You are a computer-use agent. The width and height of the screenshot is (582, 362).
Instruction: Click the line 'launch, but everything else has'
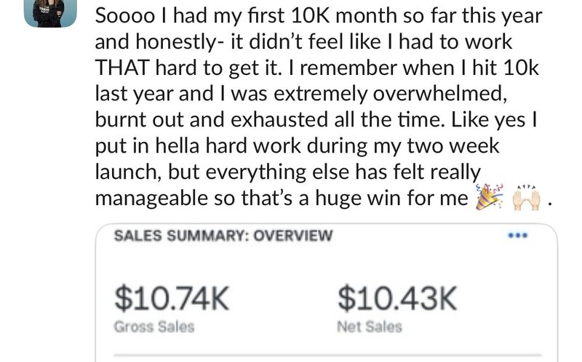click(287, 172)
